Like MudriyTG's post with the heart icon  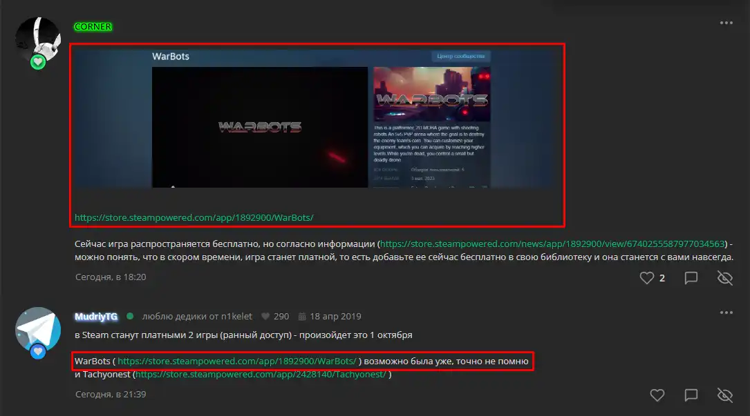657,395
